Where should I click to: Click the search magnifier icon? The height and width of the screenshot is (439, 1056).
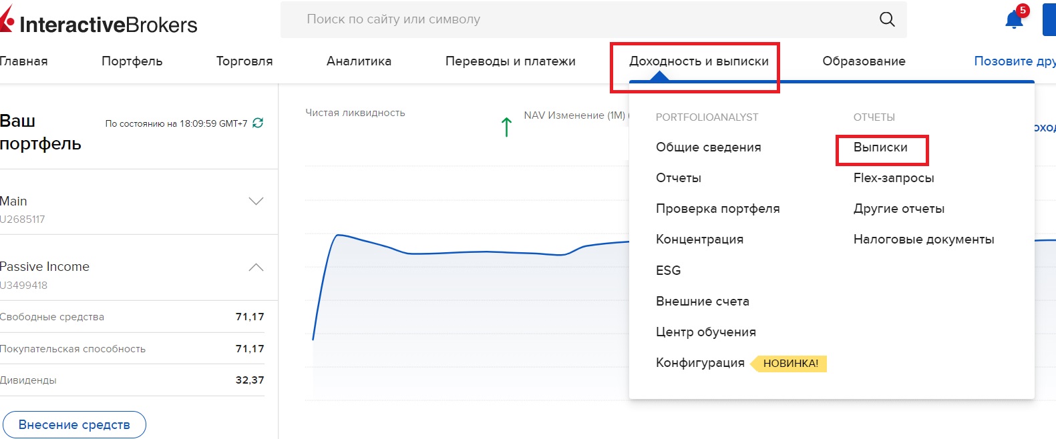click(886, 19)
